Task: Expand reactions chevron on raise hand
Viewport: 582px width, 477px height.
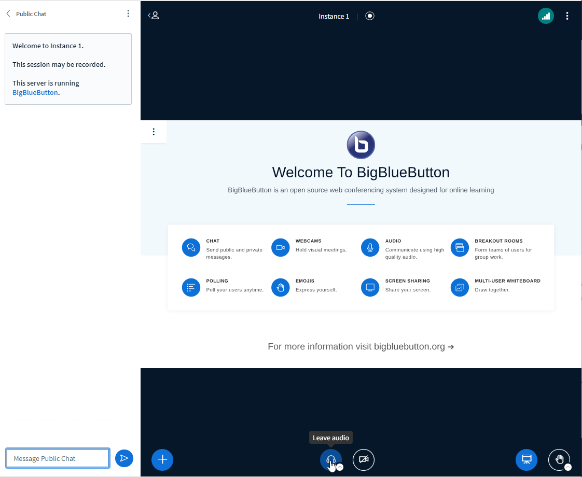Action: tap(568, 467)
